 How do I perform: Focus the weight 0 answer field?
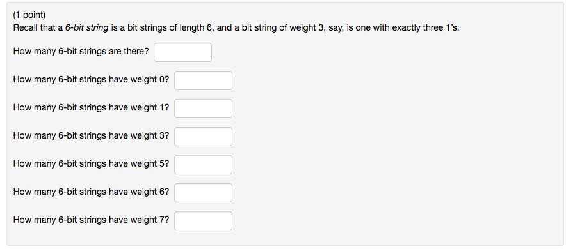[203, 80]
